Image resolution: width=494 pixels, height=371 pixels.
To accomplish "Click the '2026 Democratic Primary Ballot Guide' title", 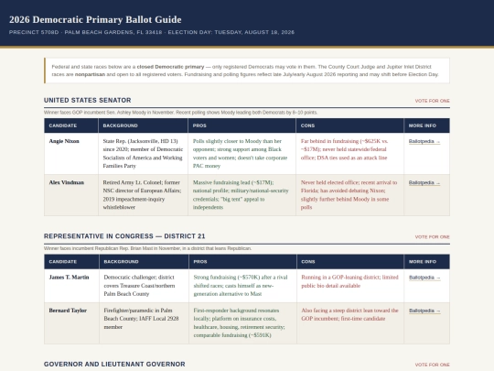I will pos(95,19).
